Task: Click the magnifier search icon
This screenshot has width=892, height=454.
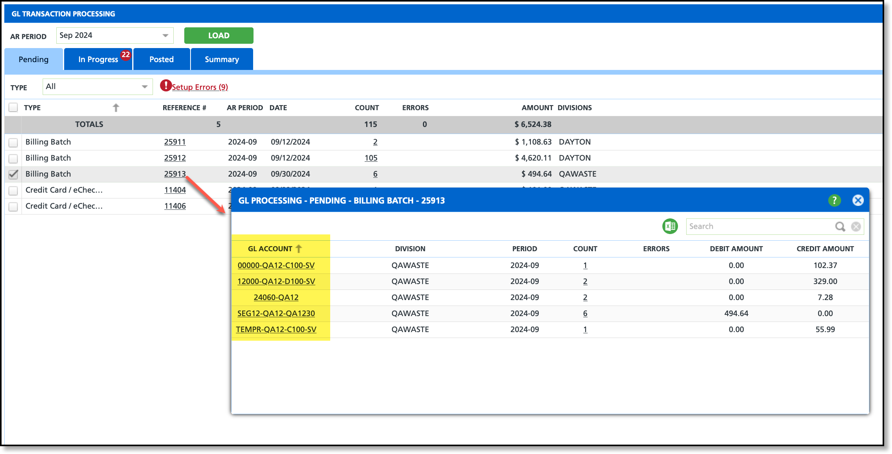Action: click(840, 227)
